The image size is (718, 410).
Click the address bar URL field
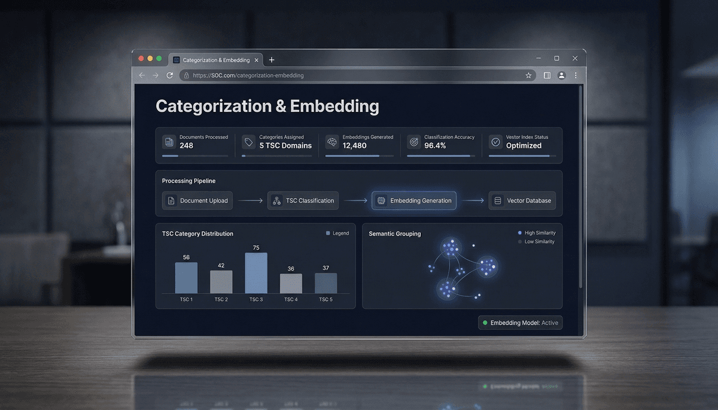(357, 75)
